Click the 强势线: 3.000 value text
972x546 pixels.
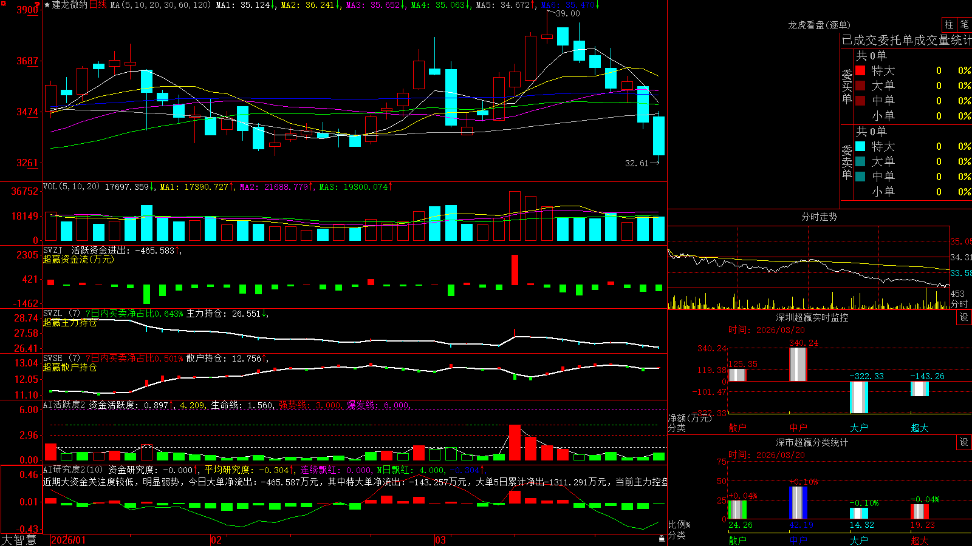(x=310, y=405)
